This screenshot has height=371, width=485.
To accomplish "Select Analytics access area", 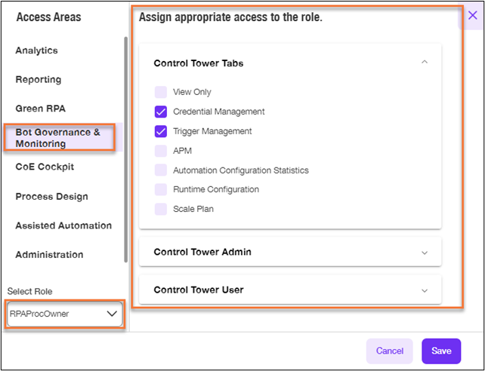I will pyautogui.click(x=36, y=51).
